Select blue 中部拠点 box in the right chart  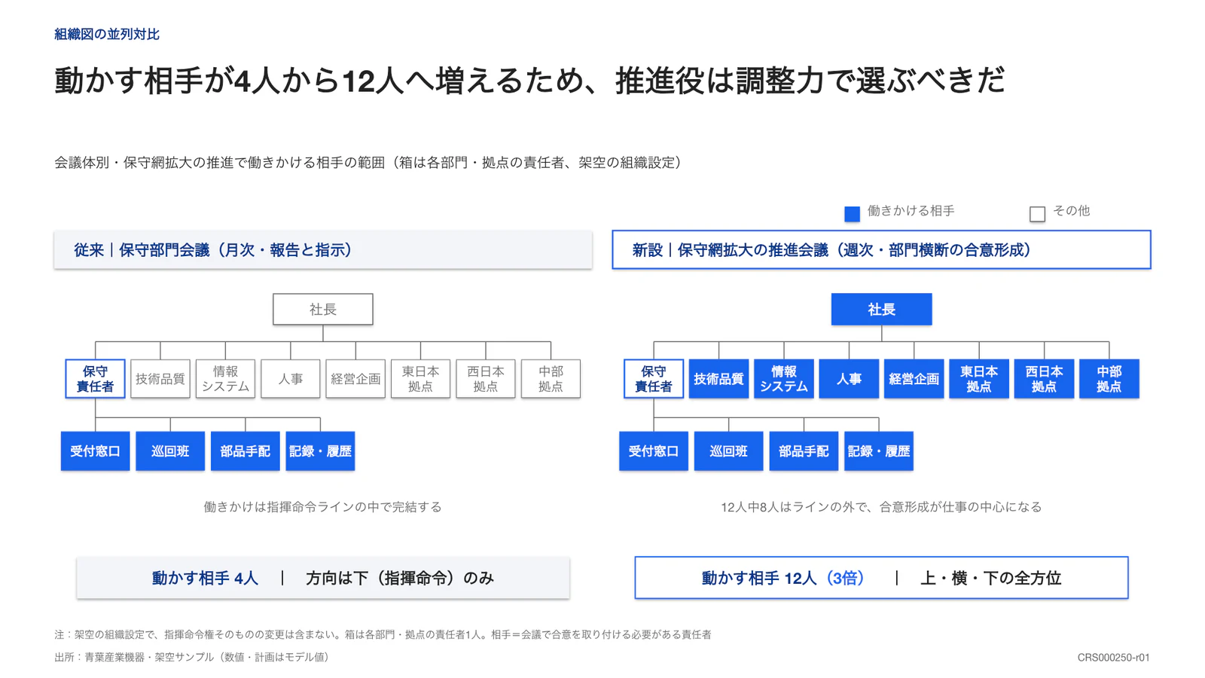tap(1109, 379)
